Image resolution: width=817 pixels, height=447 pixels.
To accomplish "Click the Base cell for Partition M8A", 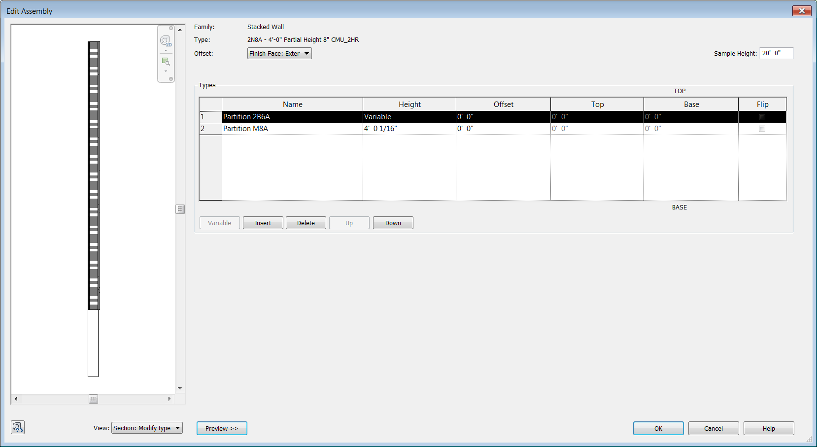I will coord(691,129).
